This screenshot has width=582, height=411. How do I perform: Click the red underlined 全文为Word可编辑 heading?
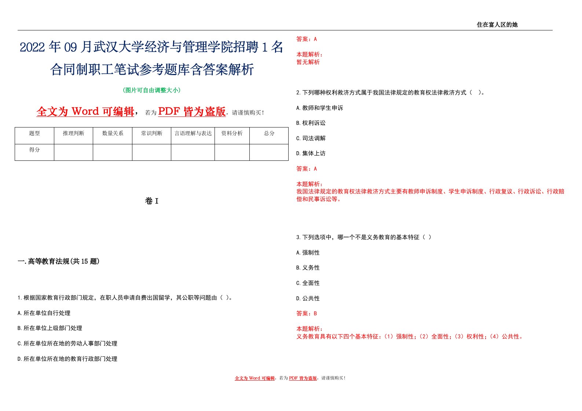click(85, 111)
